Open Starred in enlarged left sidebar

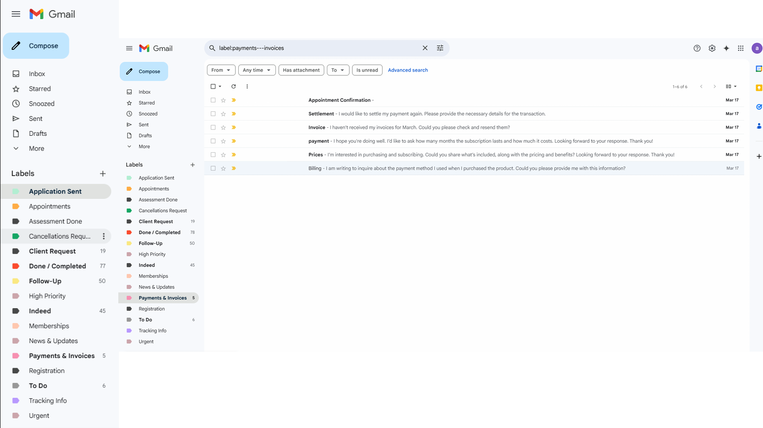tap(40, 89)
